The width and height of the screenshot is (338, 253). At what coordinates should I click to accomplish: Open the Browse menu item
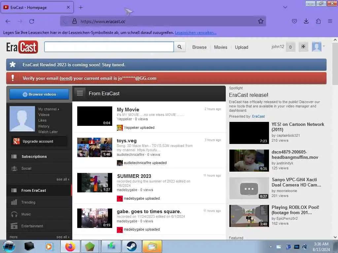(199, 47)
